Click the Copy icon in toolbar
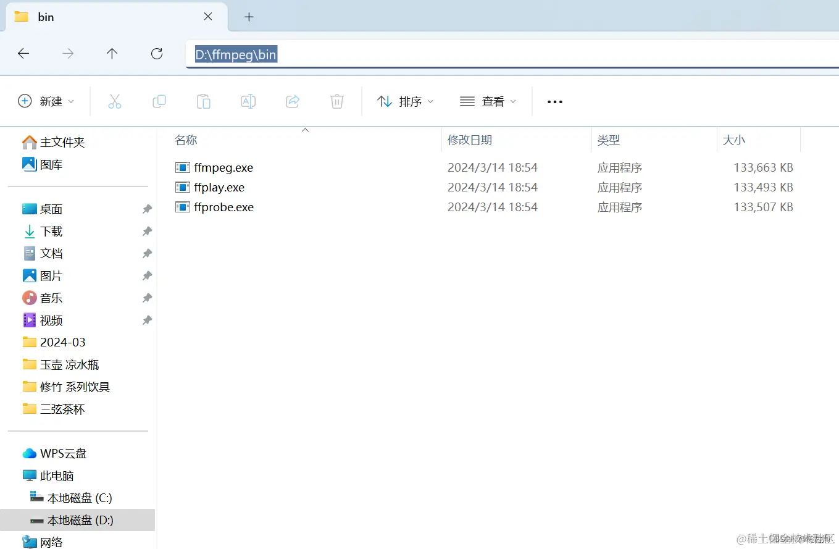This screenshot has height=549, width=839. [159, 101]
